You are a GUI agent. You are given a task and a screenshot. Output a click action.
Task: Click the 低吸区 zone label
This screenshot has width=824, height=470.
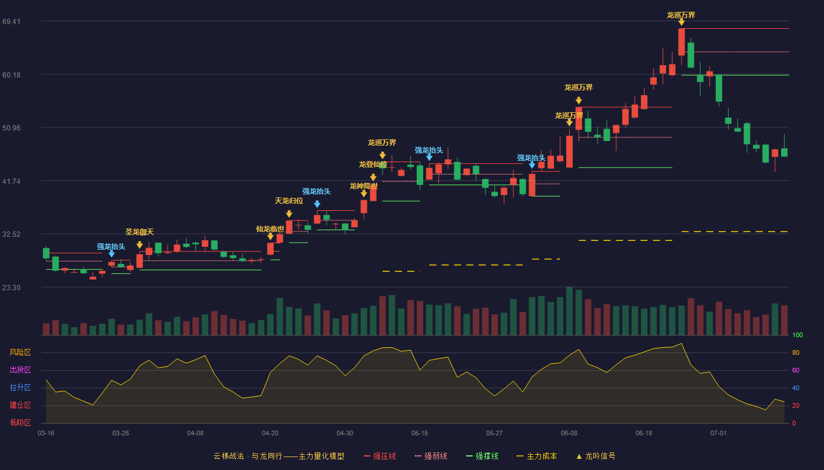pyautogui.click(x=20, y=422)
